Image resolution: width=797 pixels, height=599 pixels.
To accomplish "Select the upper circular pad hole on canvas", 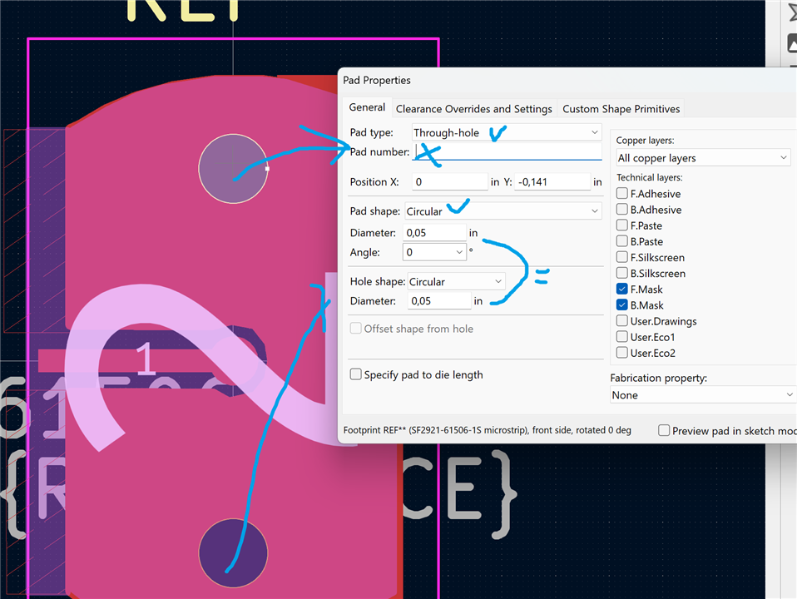I will point(233,169).
